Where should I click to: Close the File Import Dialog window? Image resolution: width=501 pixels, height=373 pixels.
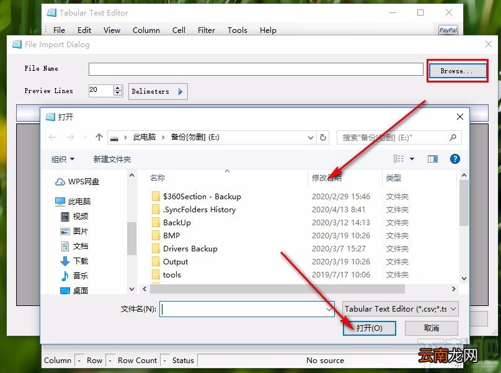(488, 44)
